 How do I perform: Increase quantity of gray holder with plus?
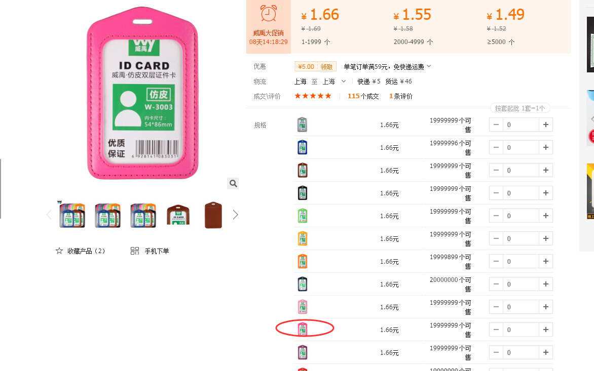click(x=545, y=125)
